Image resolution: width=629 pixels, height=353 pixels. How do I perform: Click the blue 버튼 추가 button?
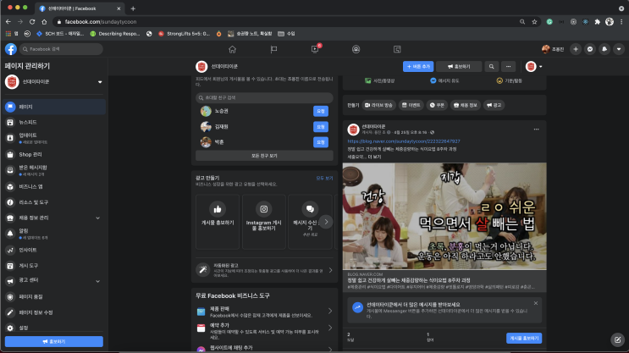tap(418, 67)
